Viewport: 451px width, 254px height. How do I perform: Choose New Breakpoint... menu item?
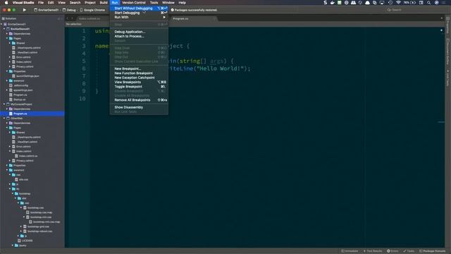point(140,68)
